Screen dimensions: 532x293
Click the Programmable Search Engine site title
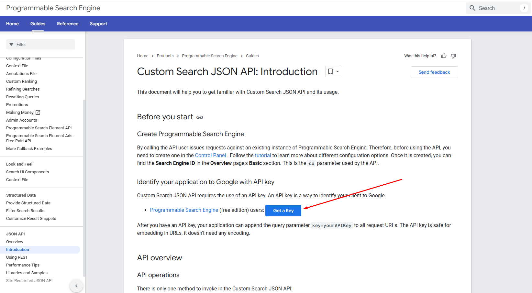coord(53,8)
